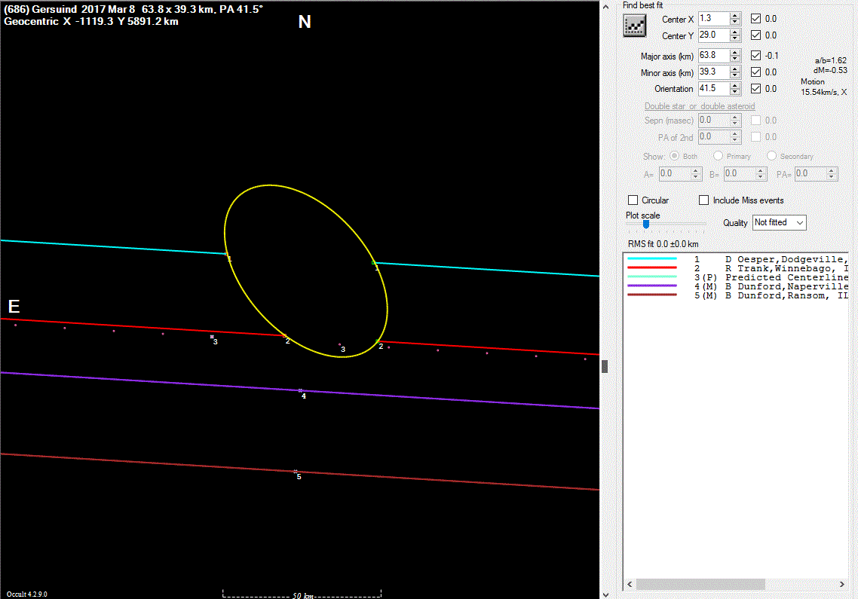The image size is (858, 599).
Task: Click the panel vertical scrollbar down arrow
Action: click(605, 594)
